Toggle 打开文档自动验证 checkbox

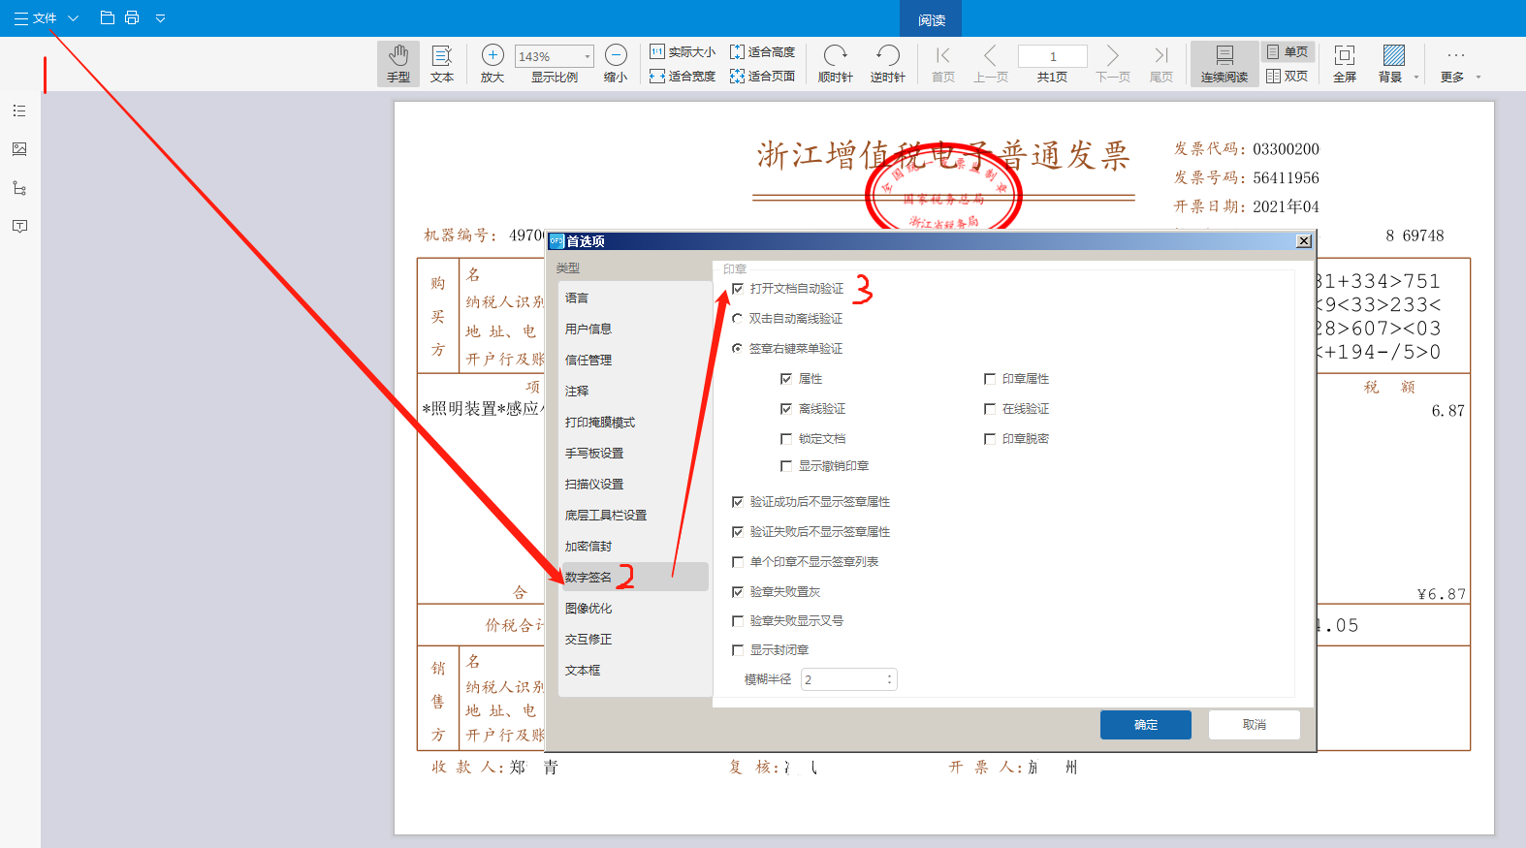click(738, 289)
